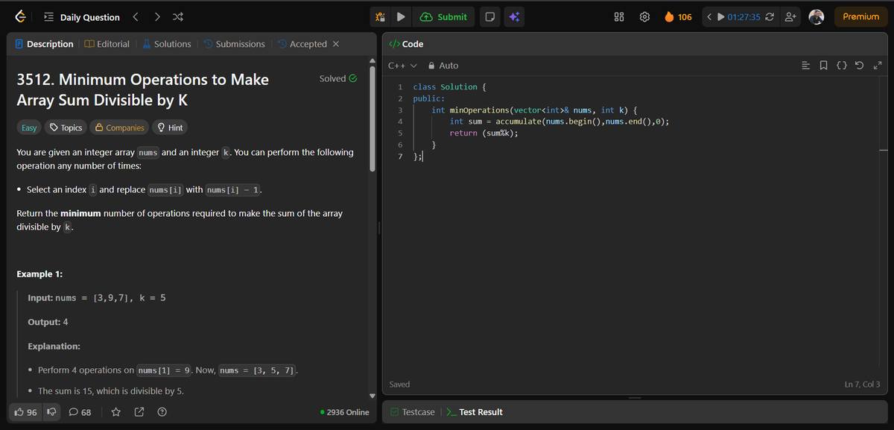
Task: Open the Test Result tab
Action: tap(475, 412)
